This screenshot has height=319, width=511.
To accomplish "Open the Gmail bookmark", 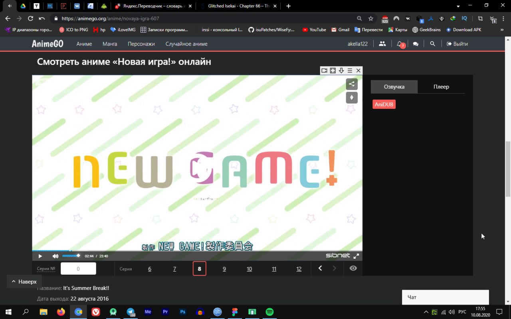I will tap(340, 30).
